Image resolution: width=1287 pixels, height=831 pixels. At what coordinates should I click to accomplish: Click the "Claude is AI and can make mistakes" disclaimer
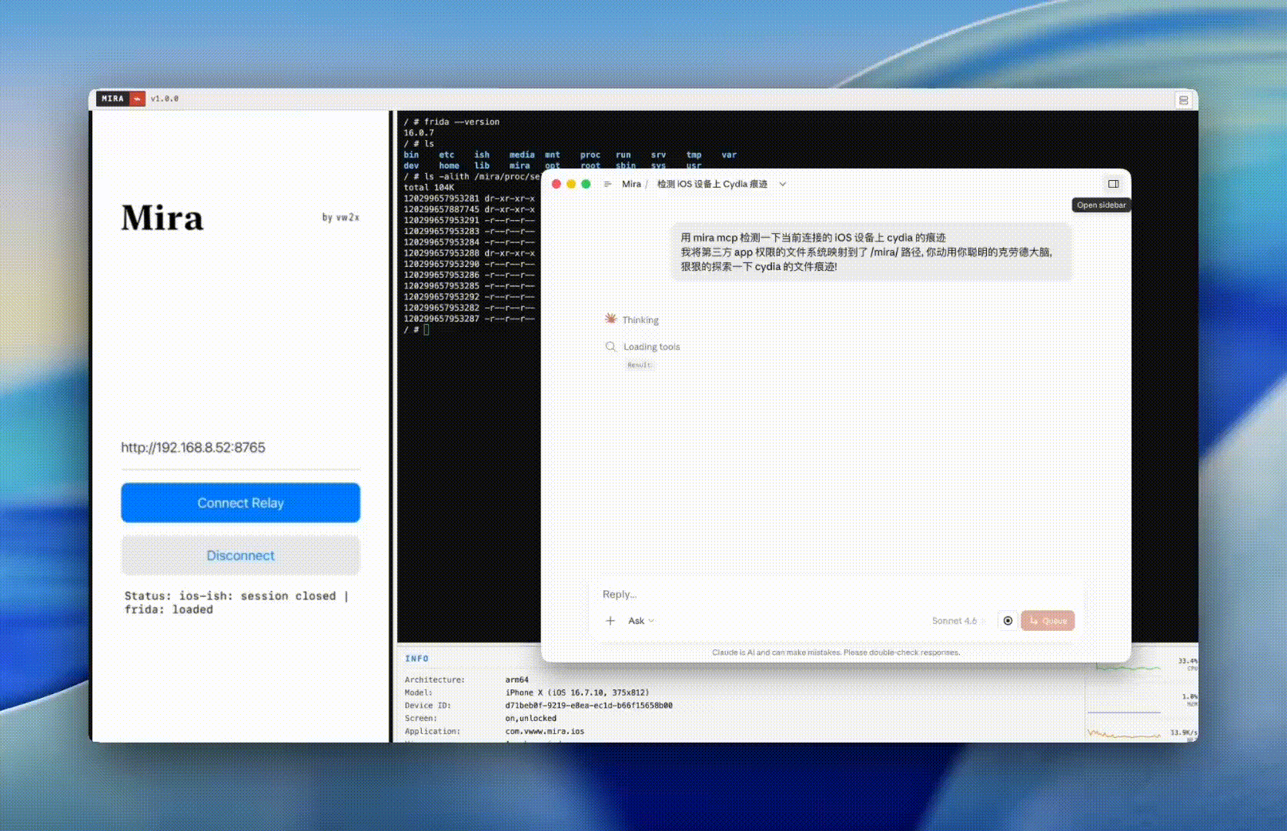tap(836, 652)
